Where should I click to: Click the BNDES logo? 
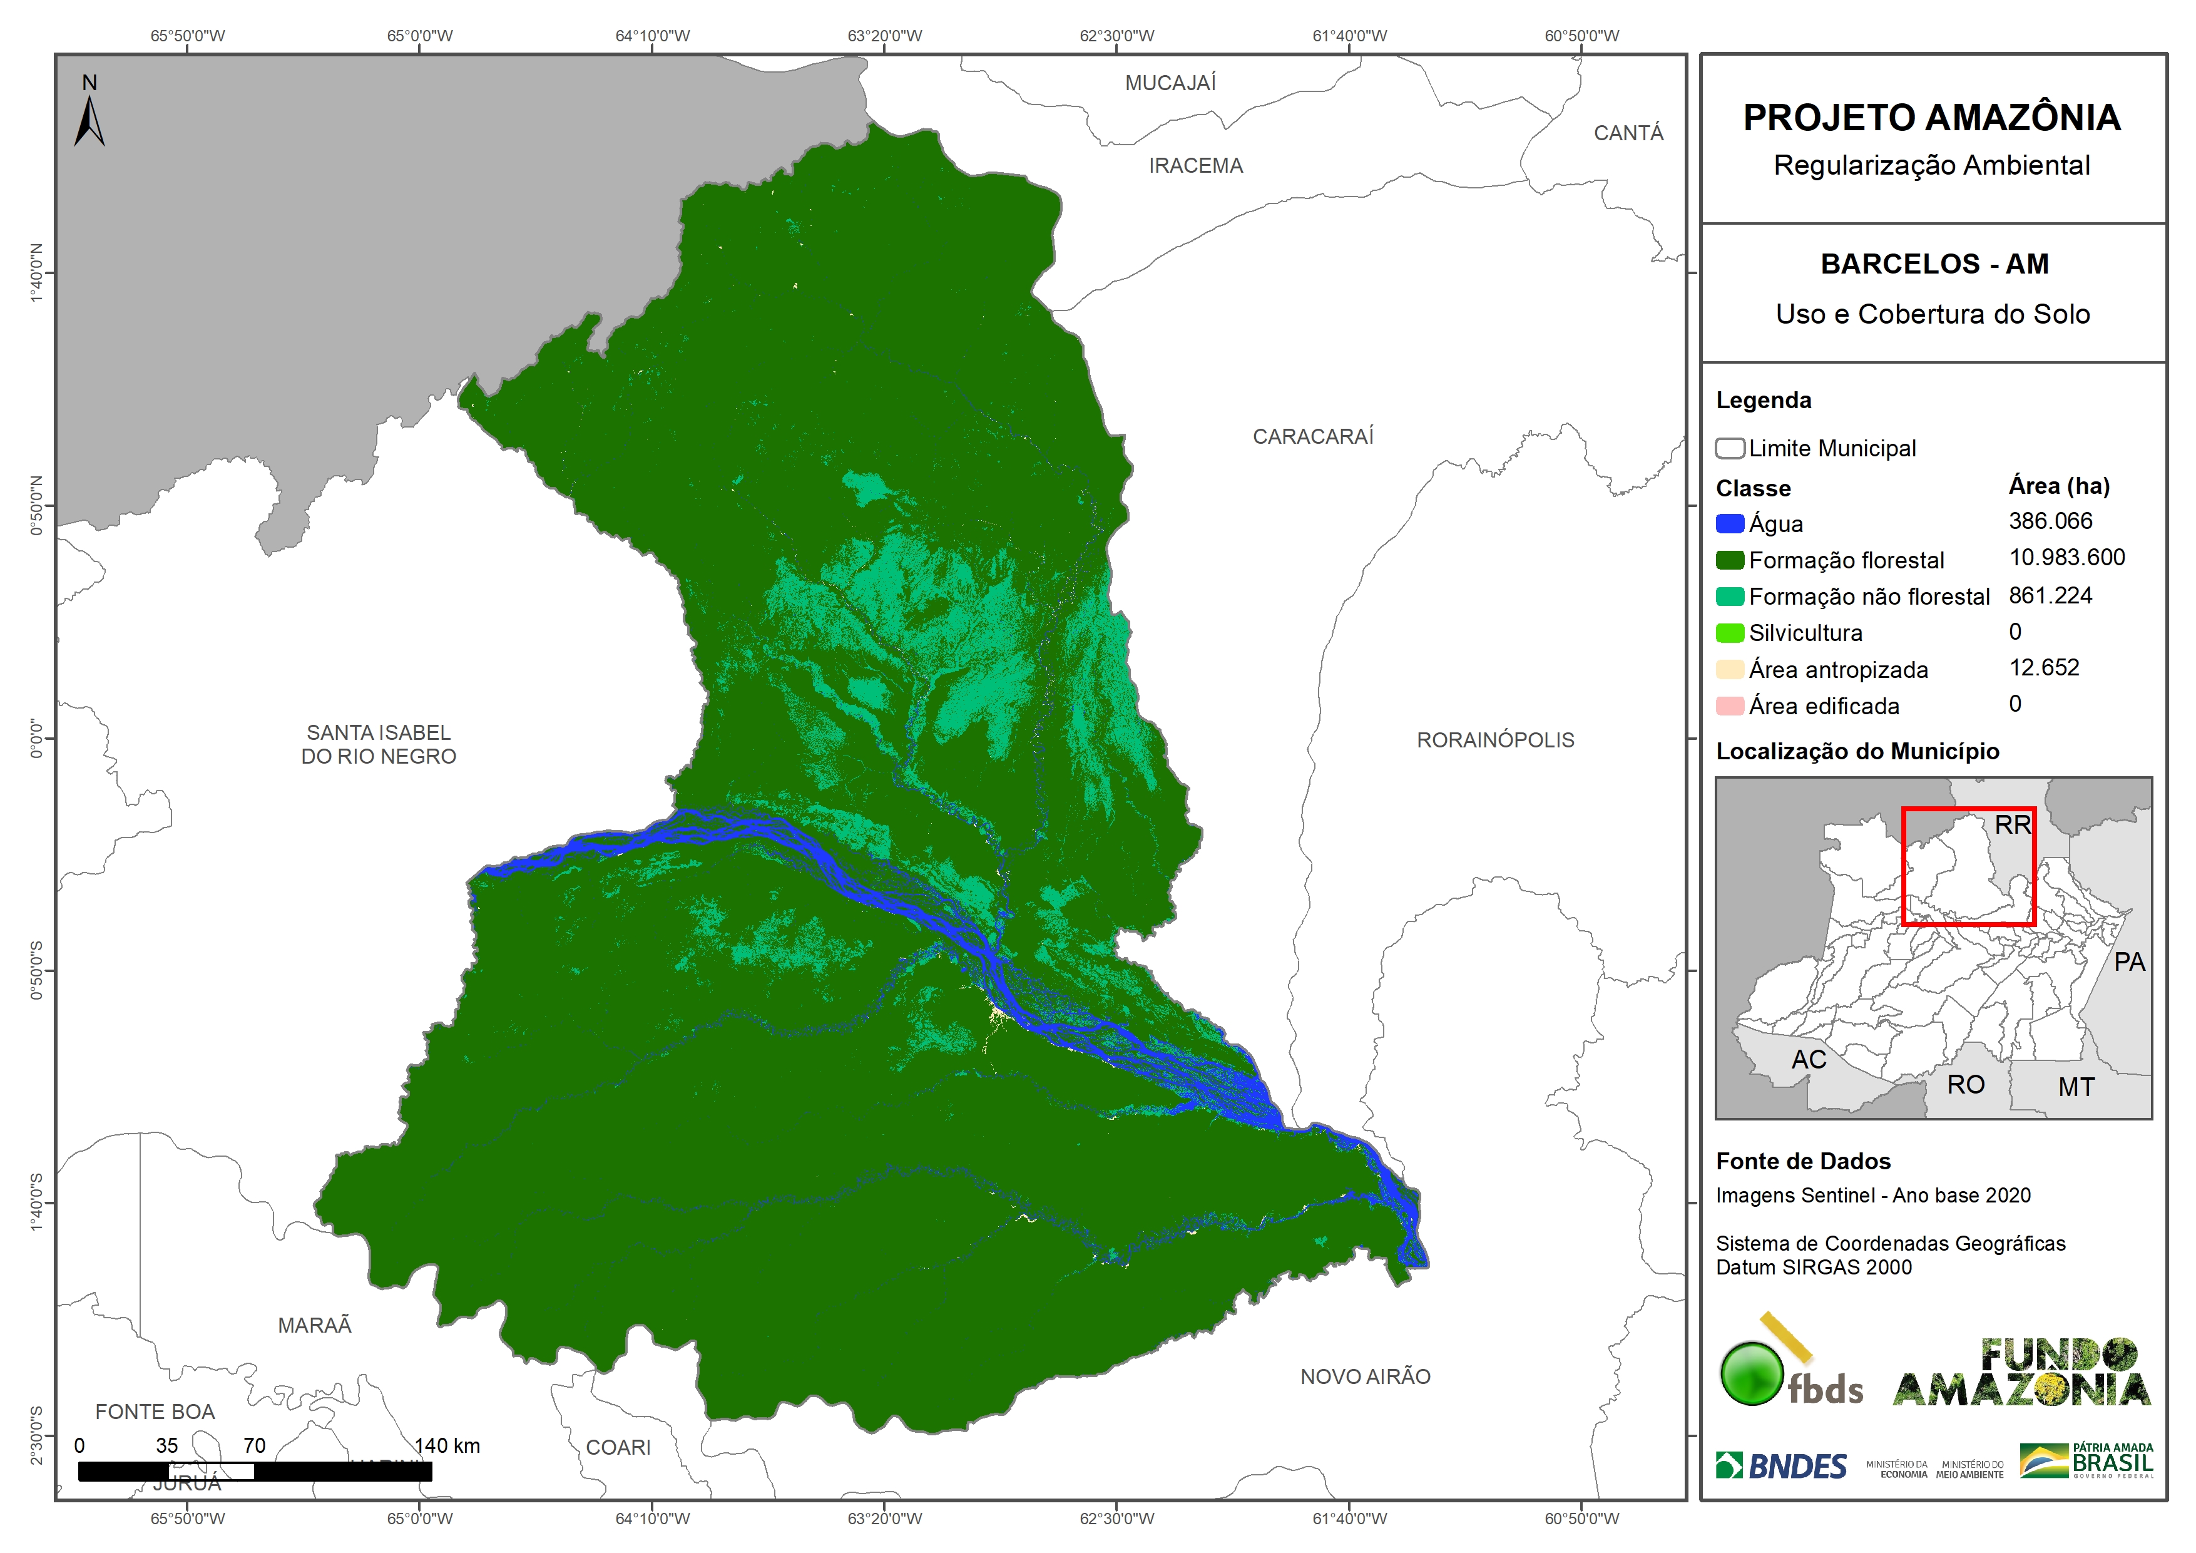coord(1781,1466)
